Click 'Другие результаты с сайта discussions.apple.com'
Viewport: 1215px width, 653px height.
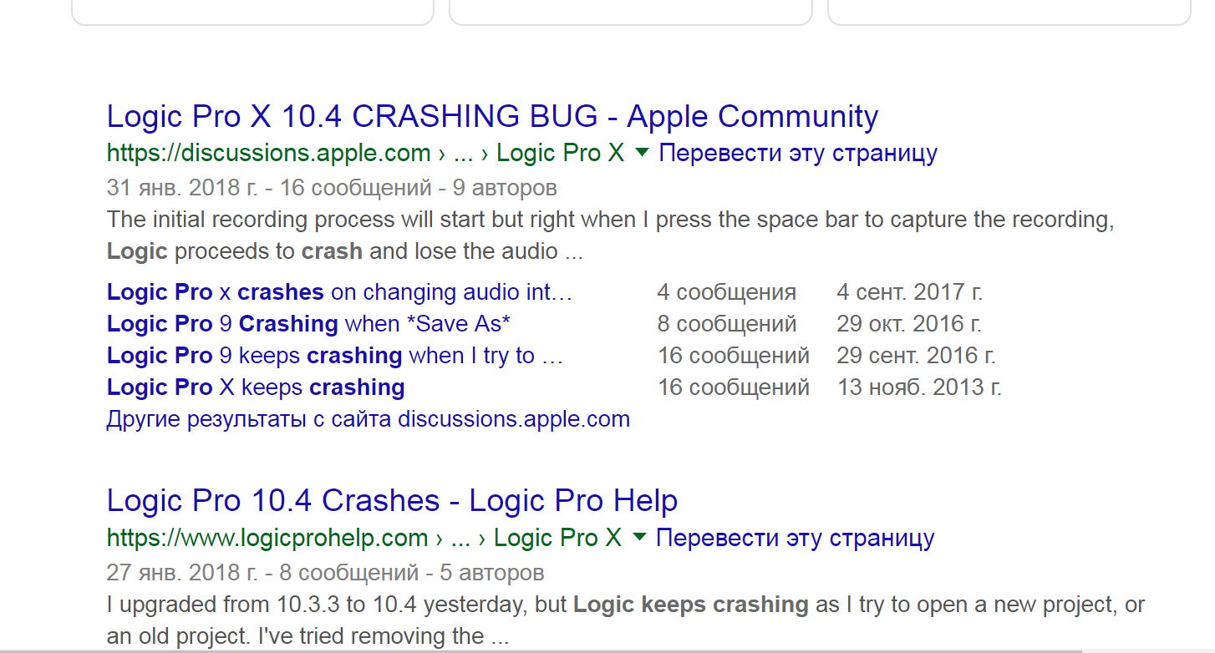369,419
